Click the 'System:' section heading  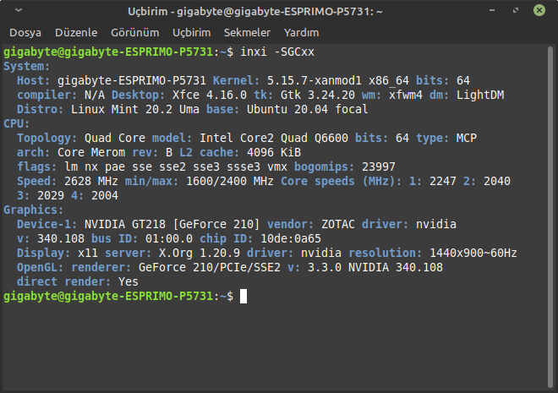click(27, 67)
